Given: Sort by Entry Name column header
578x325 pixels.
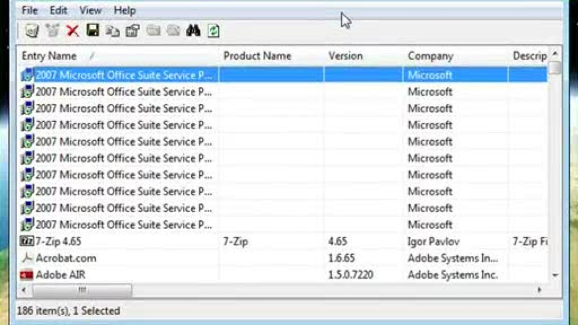Looking at the screenshot, I should [49, 56].
